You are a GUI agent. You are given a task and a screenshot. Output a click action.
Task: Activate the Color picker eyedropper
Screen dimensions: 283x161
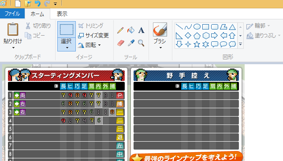pyautogui.click(x=131, y=43)
